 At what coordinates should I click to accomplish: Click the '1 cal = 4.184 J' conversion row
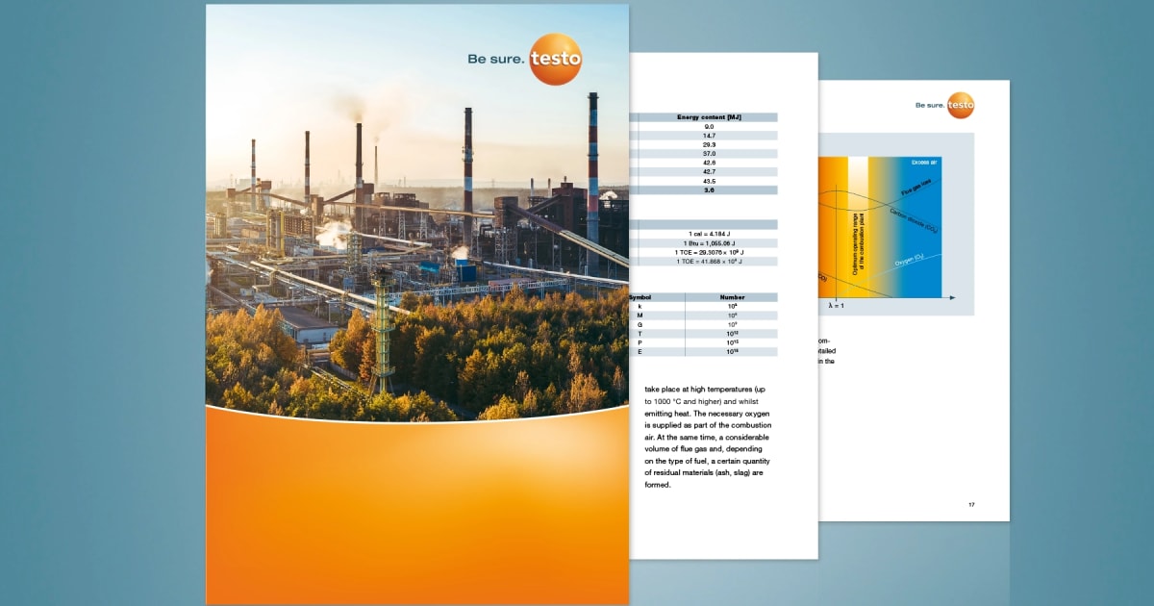pos(708,232)
